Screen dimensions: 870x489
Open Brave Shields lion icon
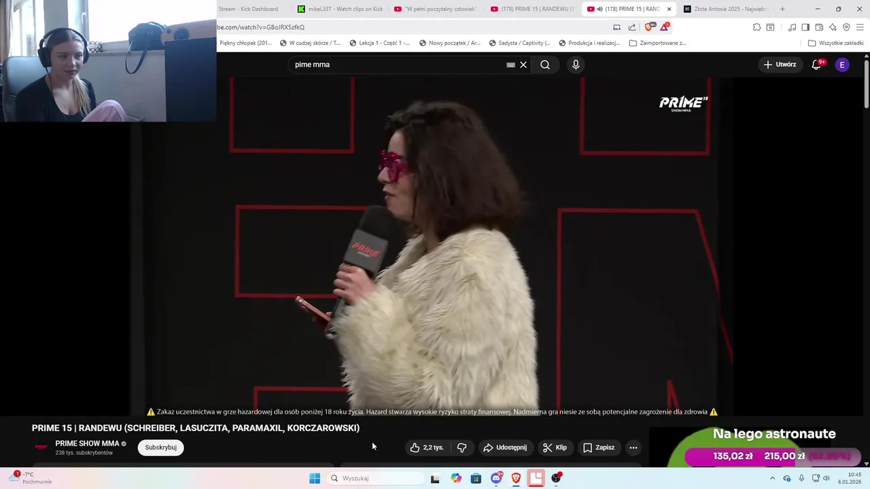click(649, 27)
